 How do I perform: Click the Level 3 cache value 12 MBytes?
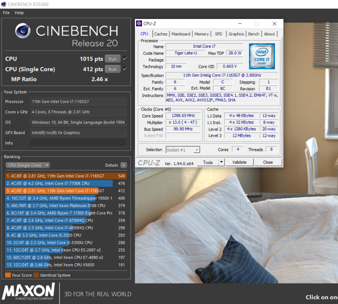click(x=242, y=135)
